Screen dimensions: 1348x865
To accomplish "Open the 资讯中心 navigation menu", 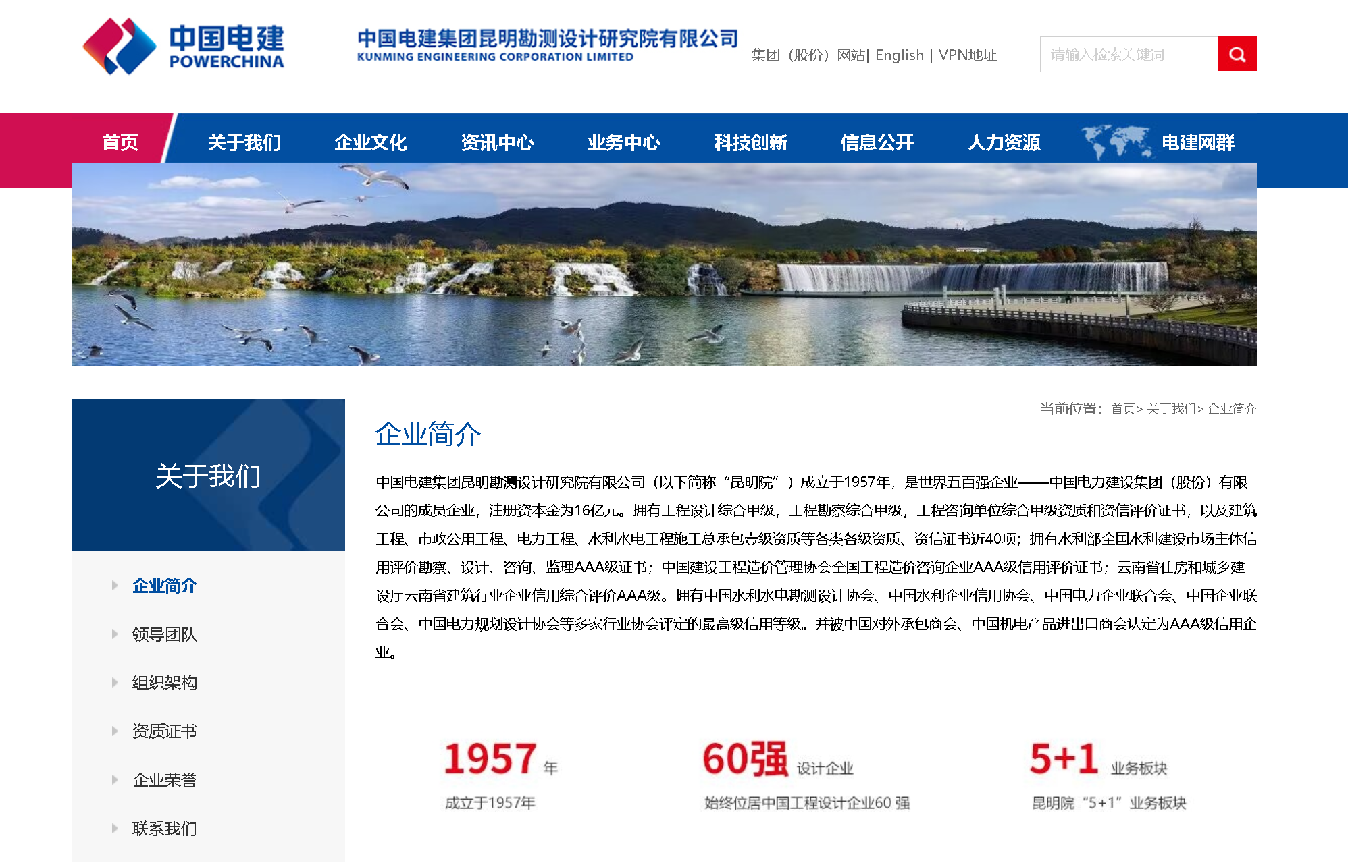I will [498, 142].
